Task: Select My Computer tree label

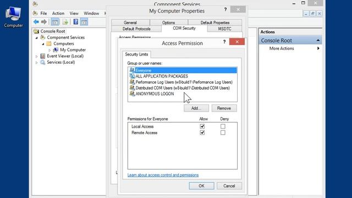Action: (73, 50)
